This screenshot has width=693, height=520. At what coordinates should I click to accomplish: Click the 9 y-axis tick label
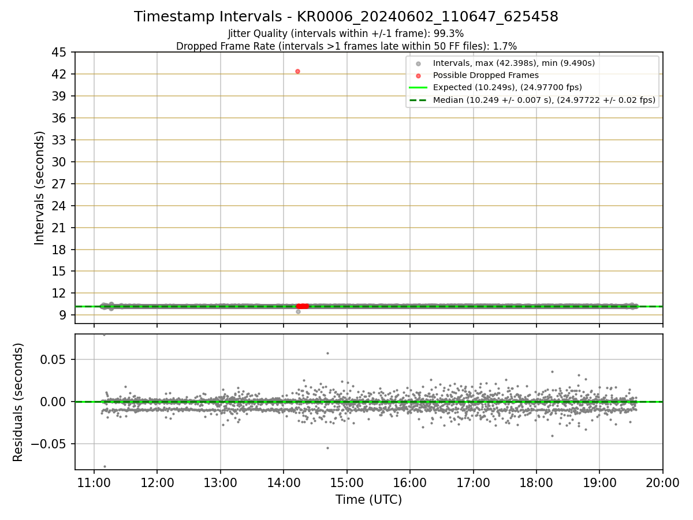[63, 315]
